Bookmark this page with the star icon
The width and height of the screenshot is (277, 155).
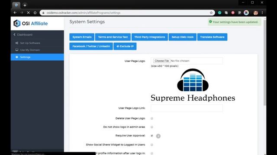pos(211,12)
